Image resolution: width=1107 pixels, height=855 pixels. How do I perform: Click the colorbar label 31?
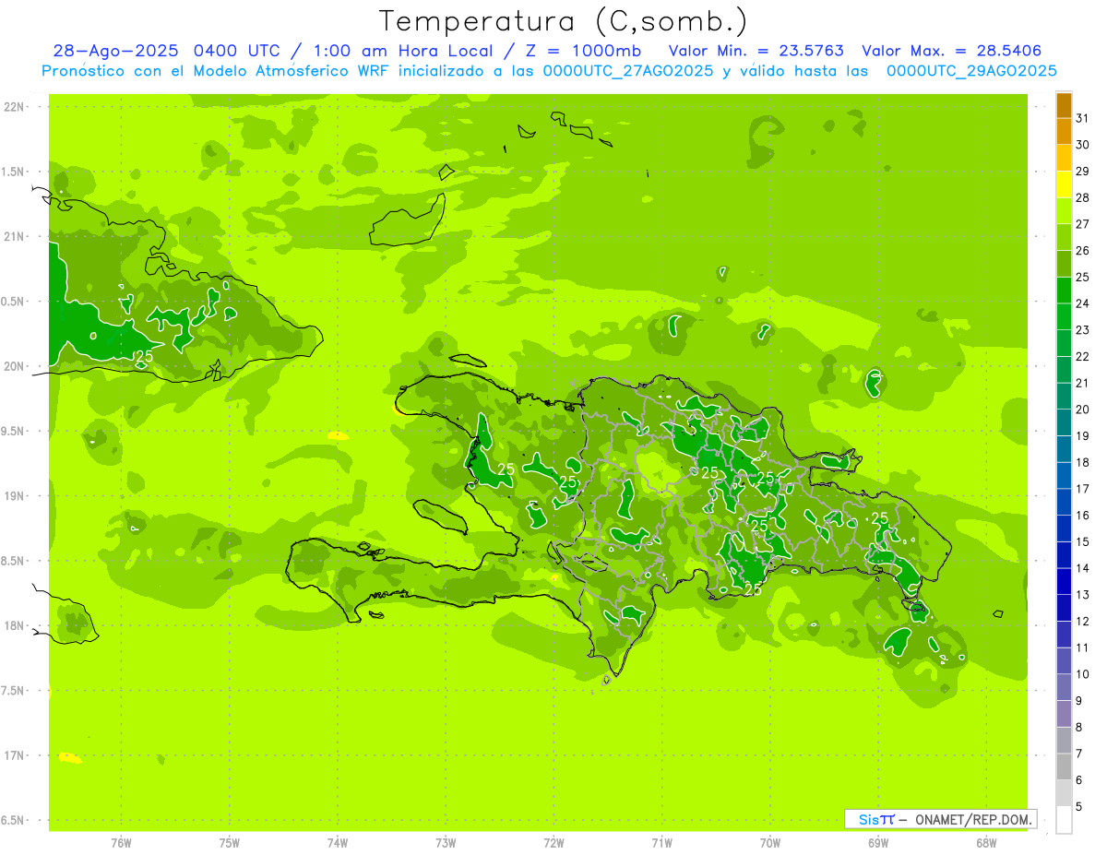coord(1083,118)
